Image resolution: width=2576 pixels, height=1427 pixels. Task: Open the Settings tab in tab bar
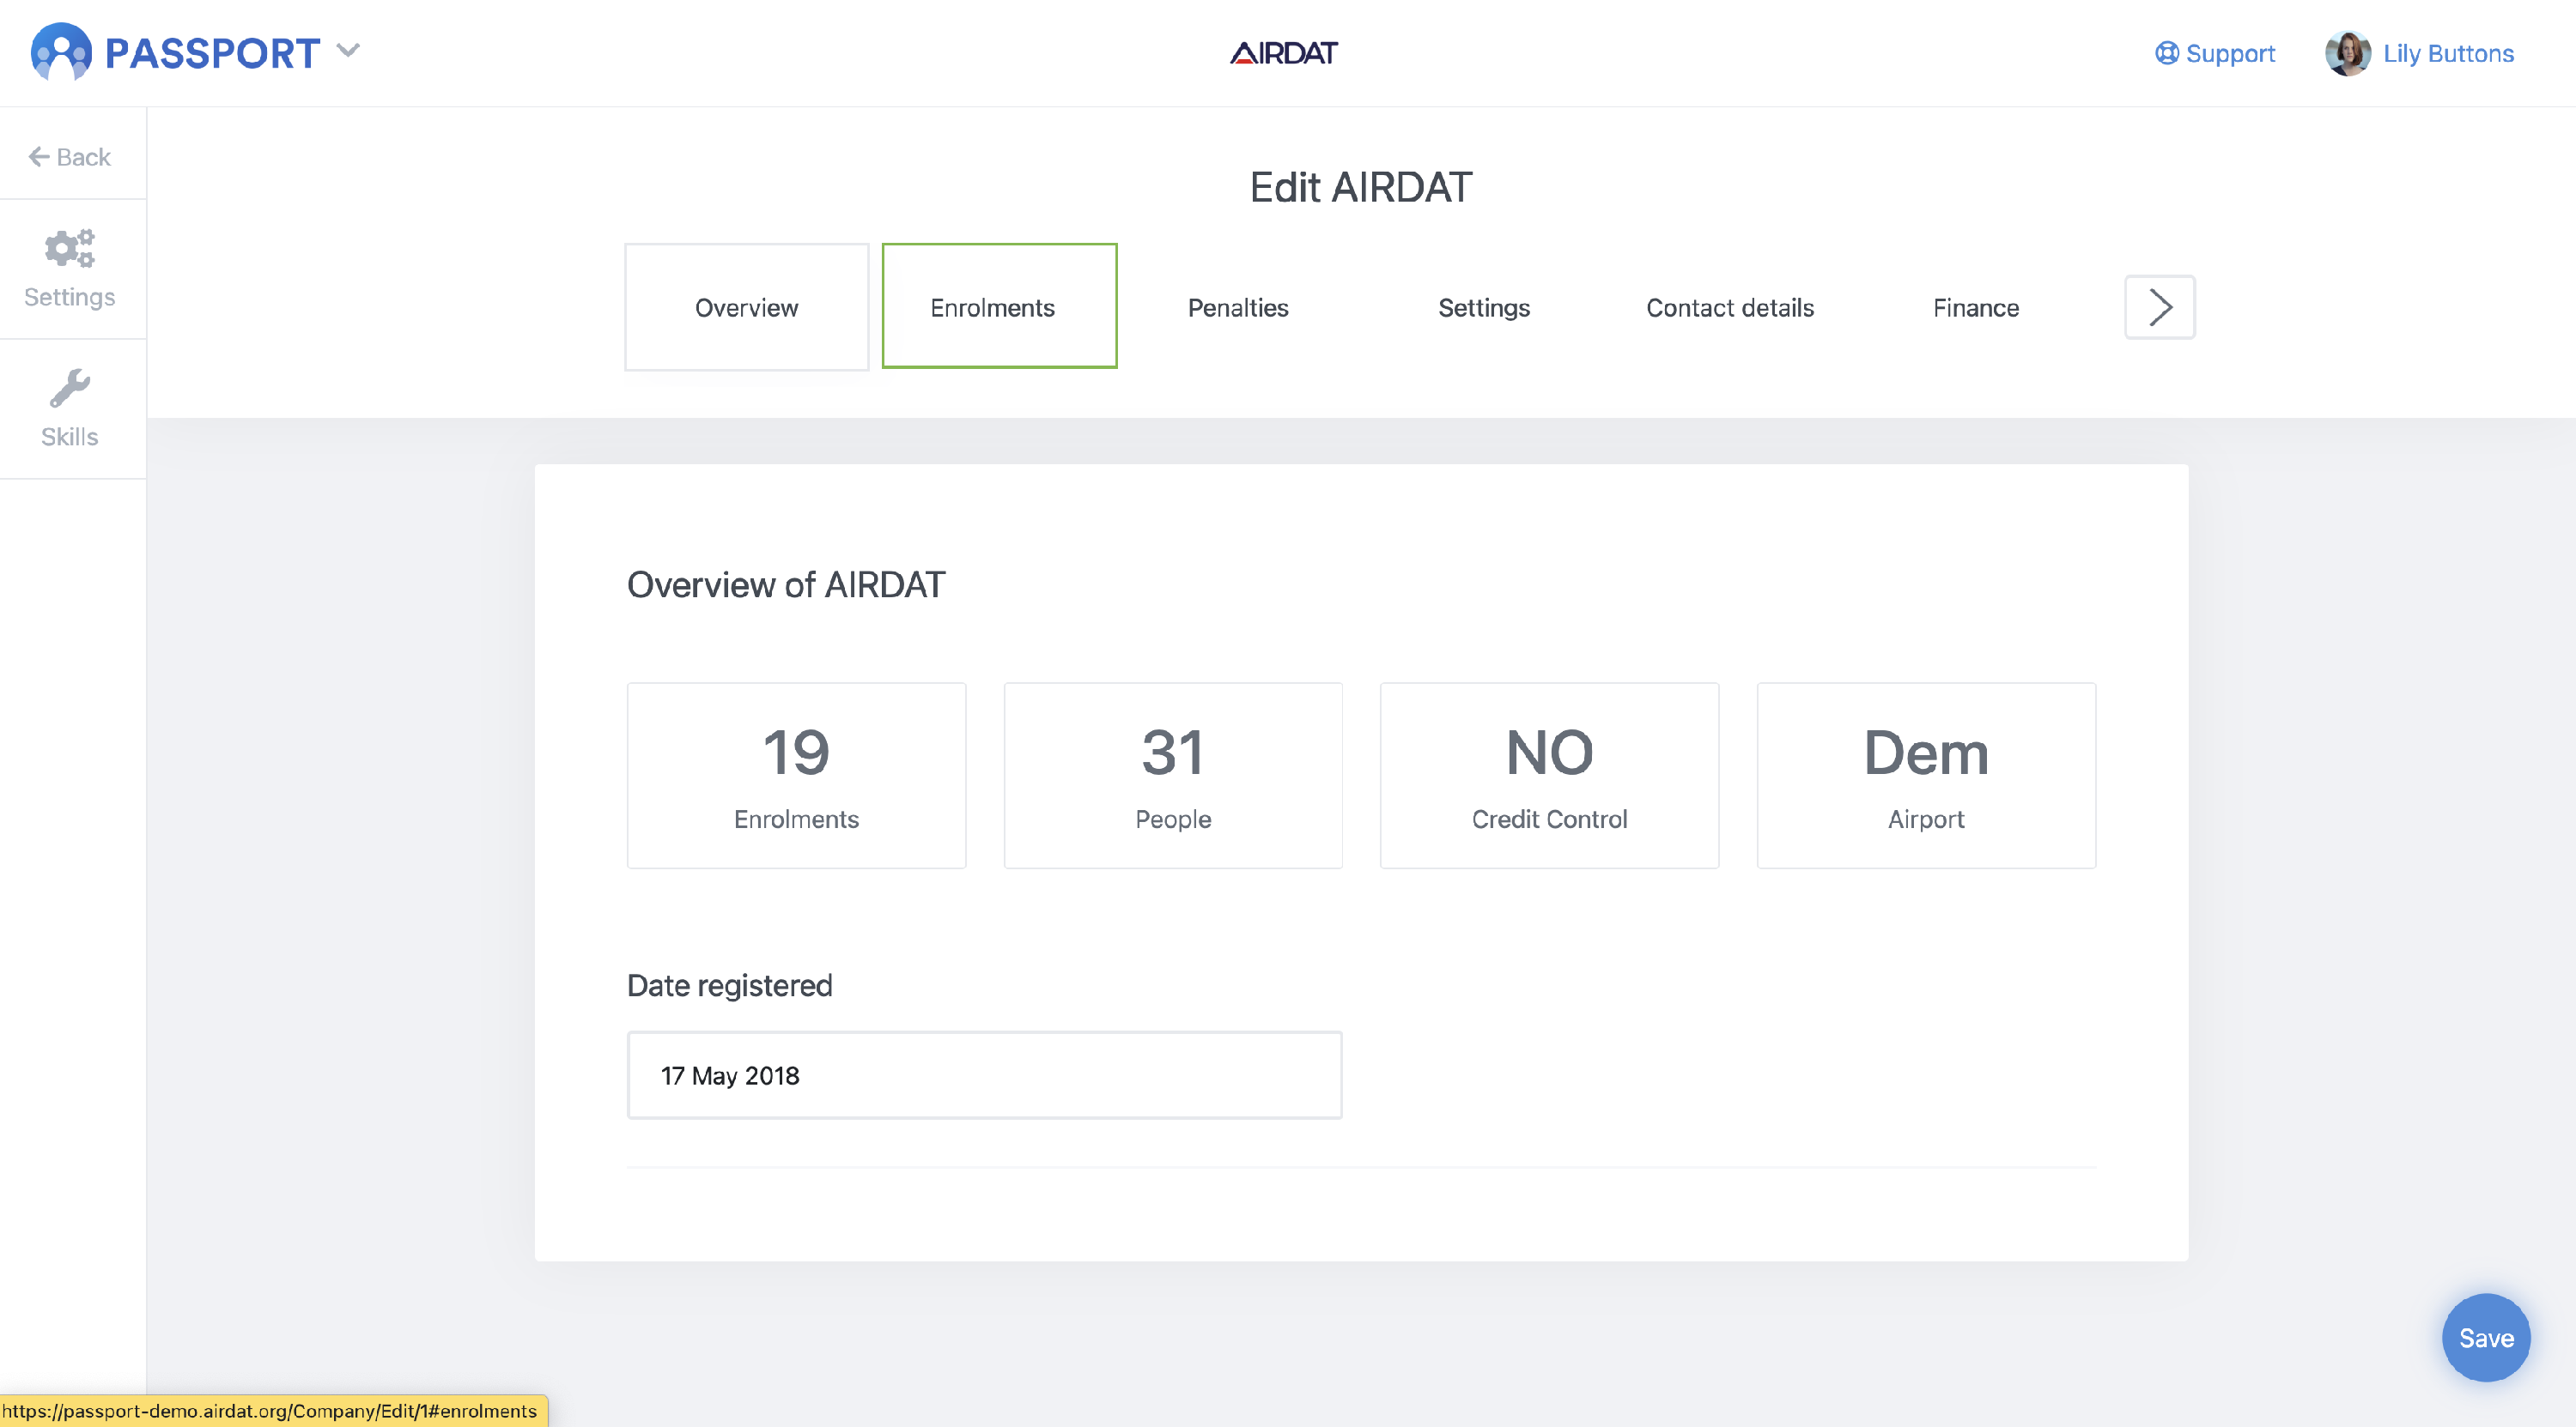(1483, 308)
